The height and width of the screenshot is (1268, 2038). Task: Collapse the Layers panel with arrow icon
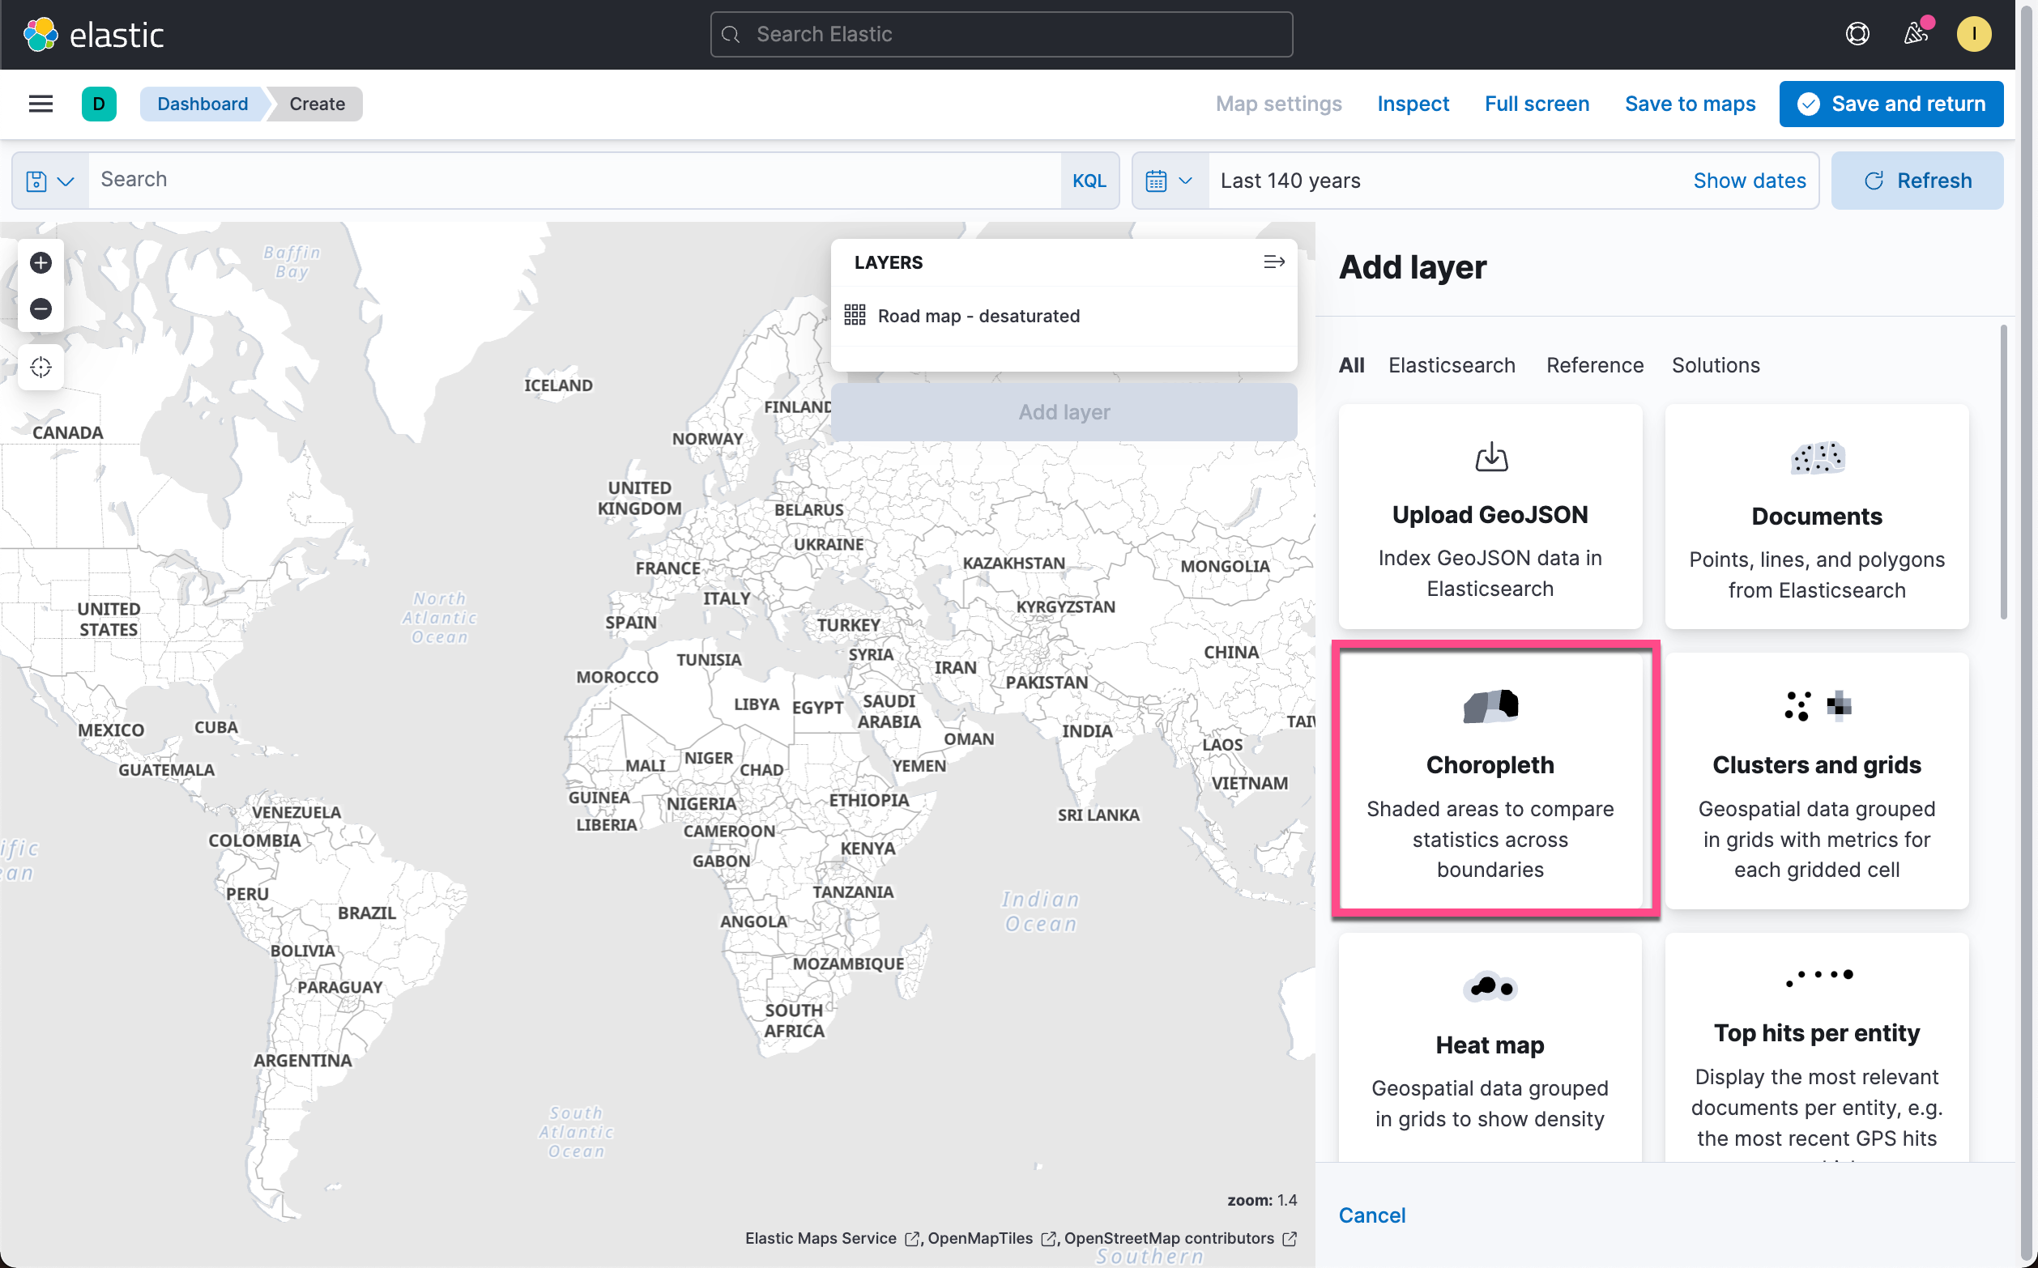[1273, 262]
